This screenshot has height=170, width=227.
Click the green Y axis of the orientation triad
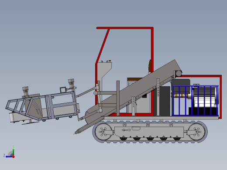[13, 152]
